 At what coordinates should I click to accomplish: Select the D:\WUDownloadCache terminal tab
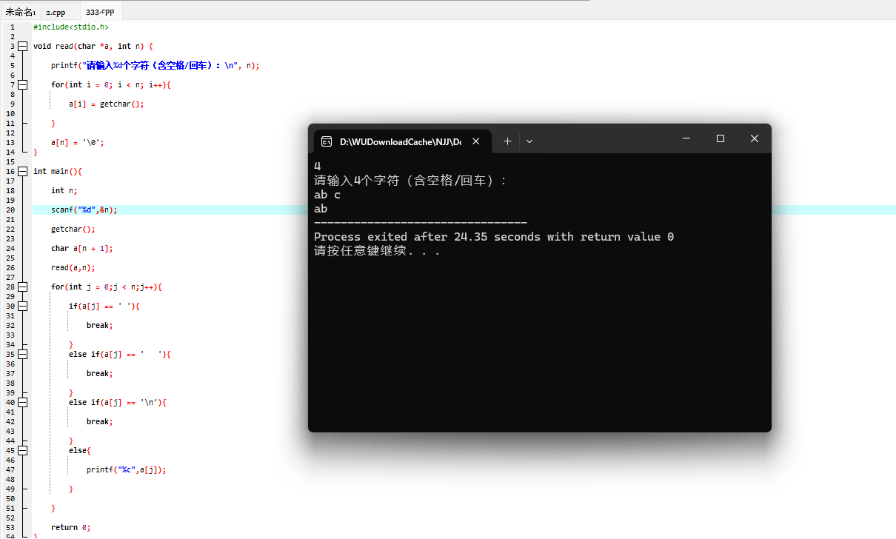coord(401,141)
